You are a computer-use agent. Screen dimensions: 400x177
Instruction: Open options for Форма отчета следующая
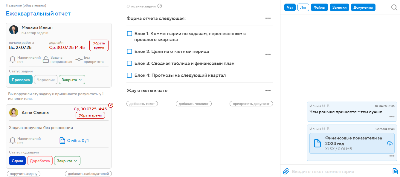pos(268,18)
